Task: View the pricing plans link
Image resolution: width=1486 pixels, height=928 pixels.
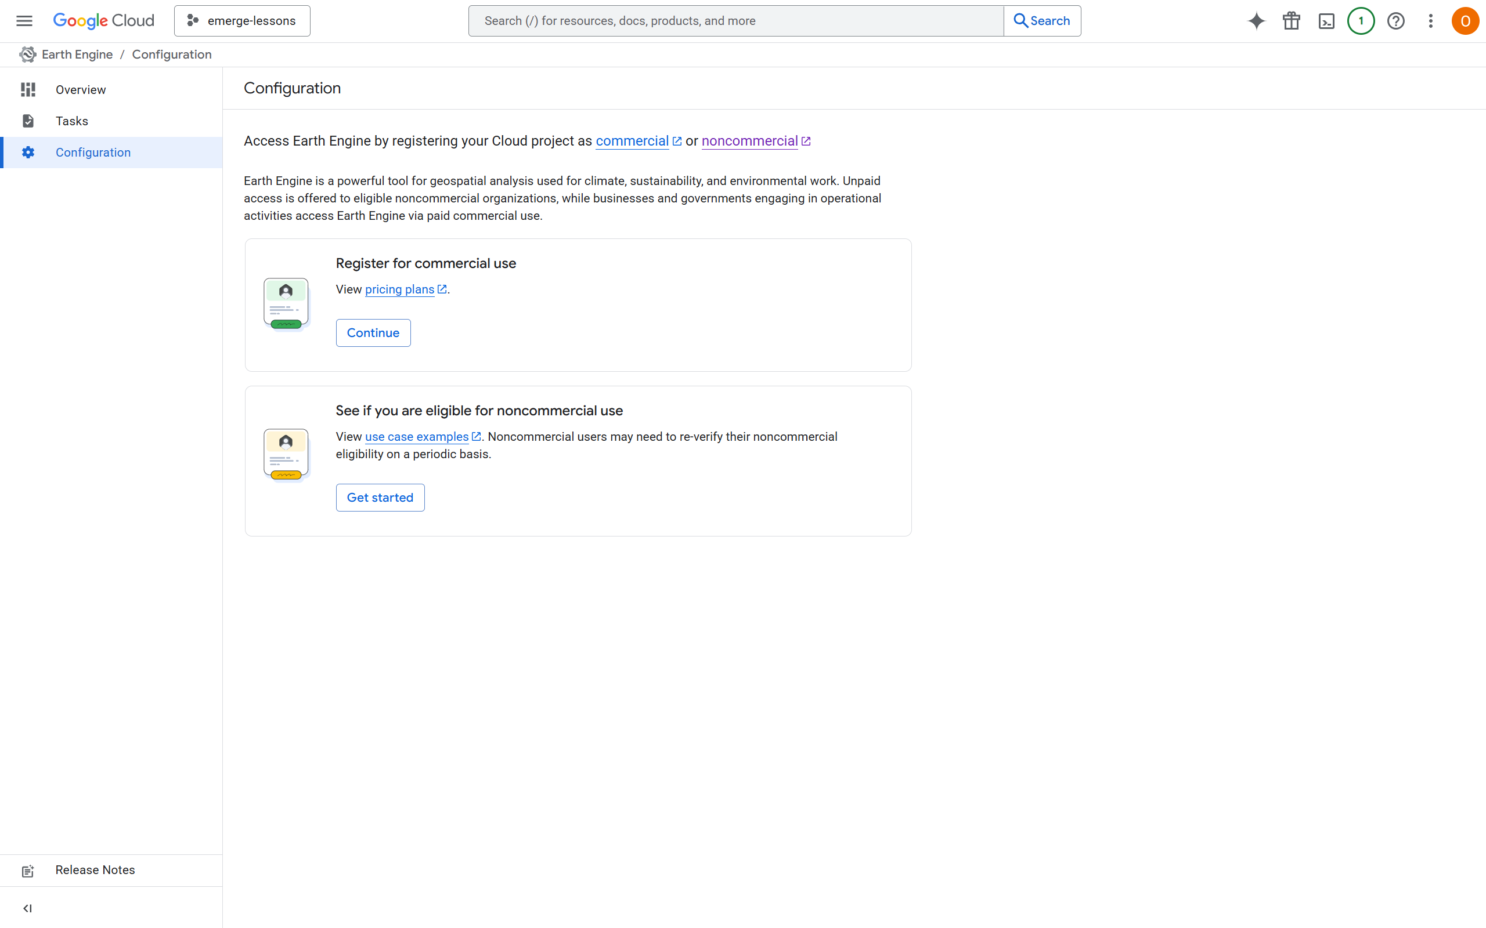Action: tap(400, 289)
